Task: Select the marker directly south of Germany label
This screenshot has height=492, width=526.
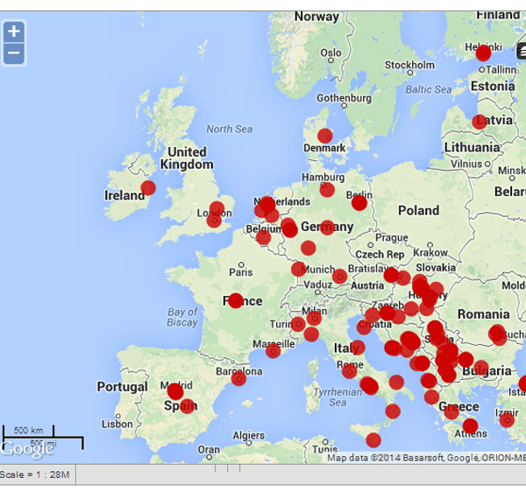Action: 309,248
